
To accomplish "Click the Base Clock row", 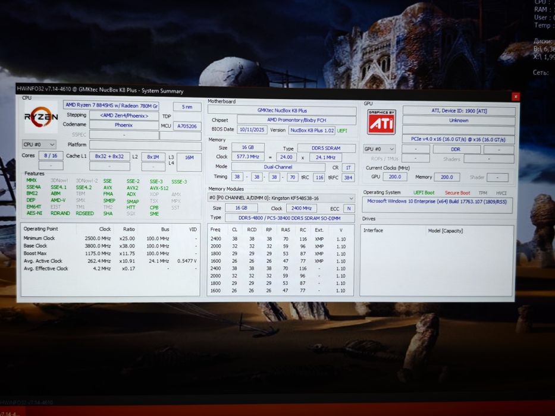I will (110, 246).
